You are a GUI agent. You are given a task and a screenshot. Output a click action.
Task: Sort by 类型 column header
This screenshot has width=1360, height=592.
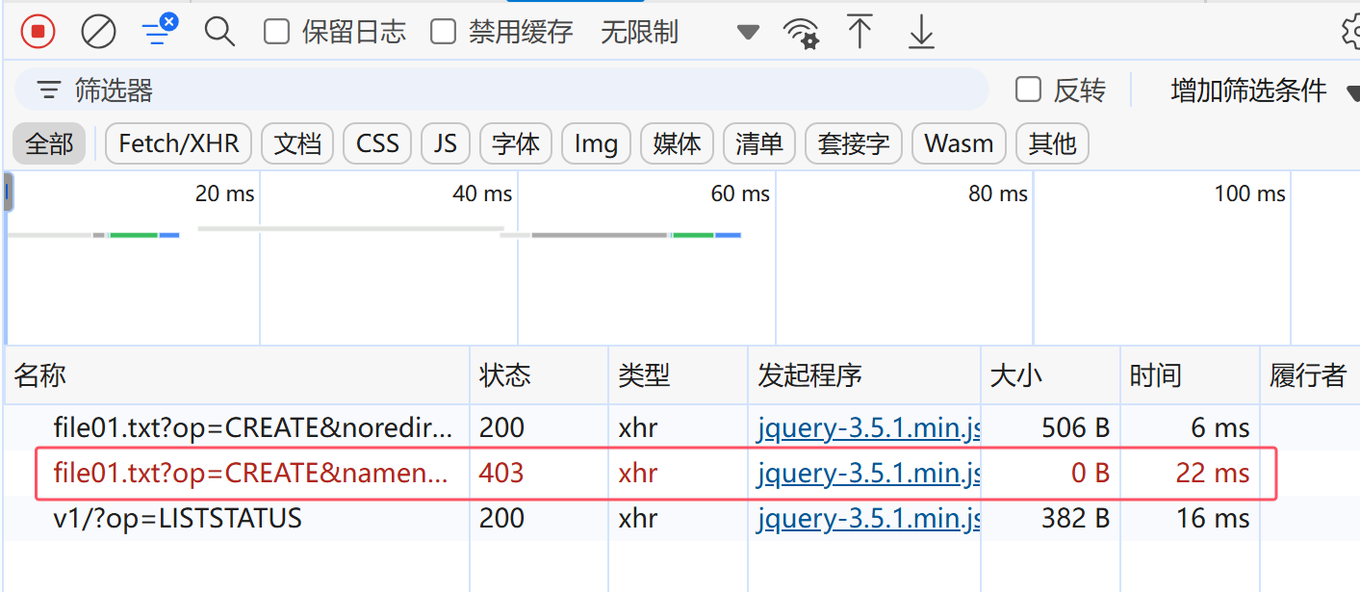(x=679, y=375)
